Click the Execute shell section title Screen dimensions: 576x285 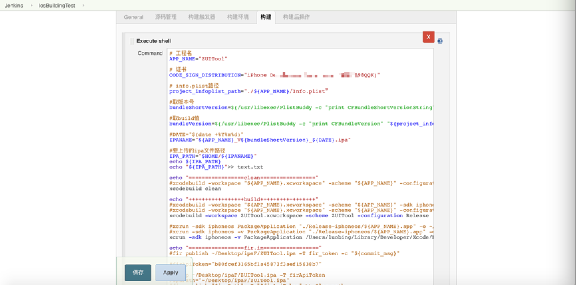154,41
